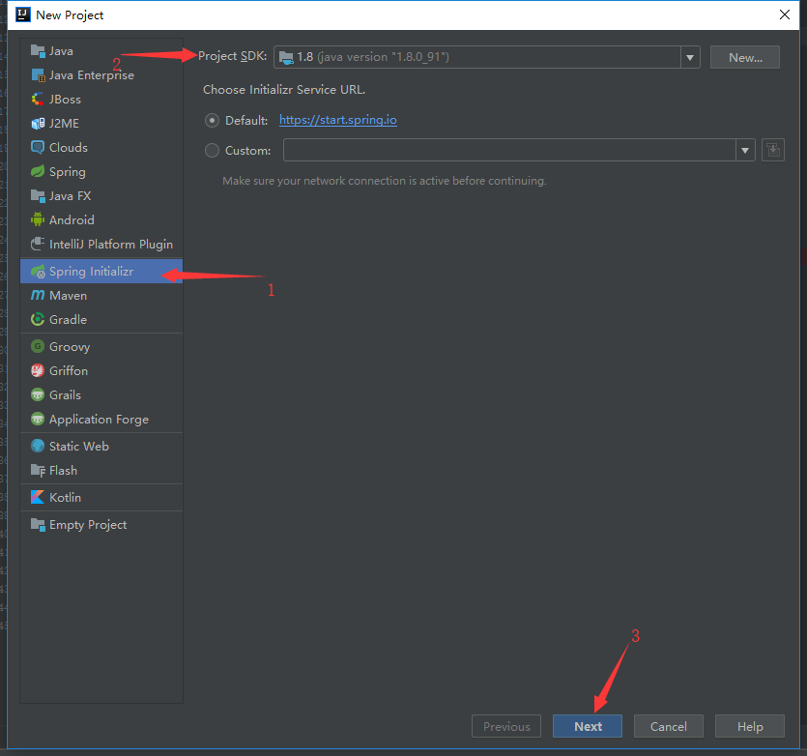Viewport: 807px width, 756px height.
Task: Click the 'Project SDK:' label
Action: point(232,56)
